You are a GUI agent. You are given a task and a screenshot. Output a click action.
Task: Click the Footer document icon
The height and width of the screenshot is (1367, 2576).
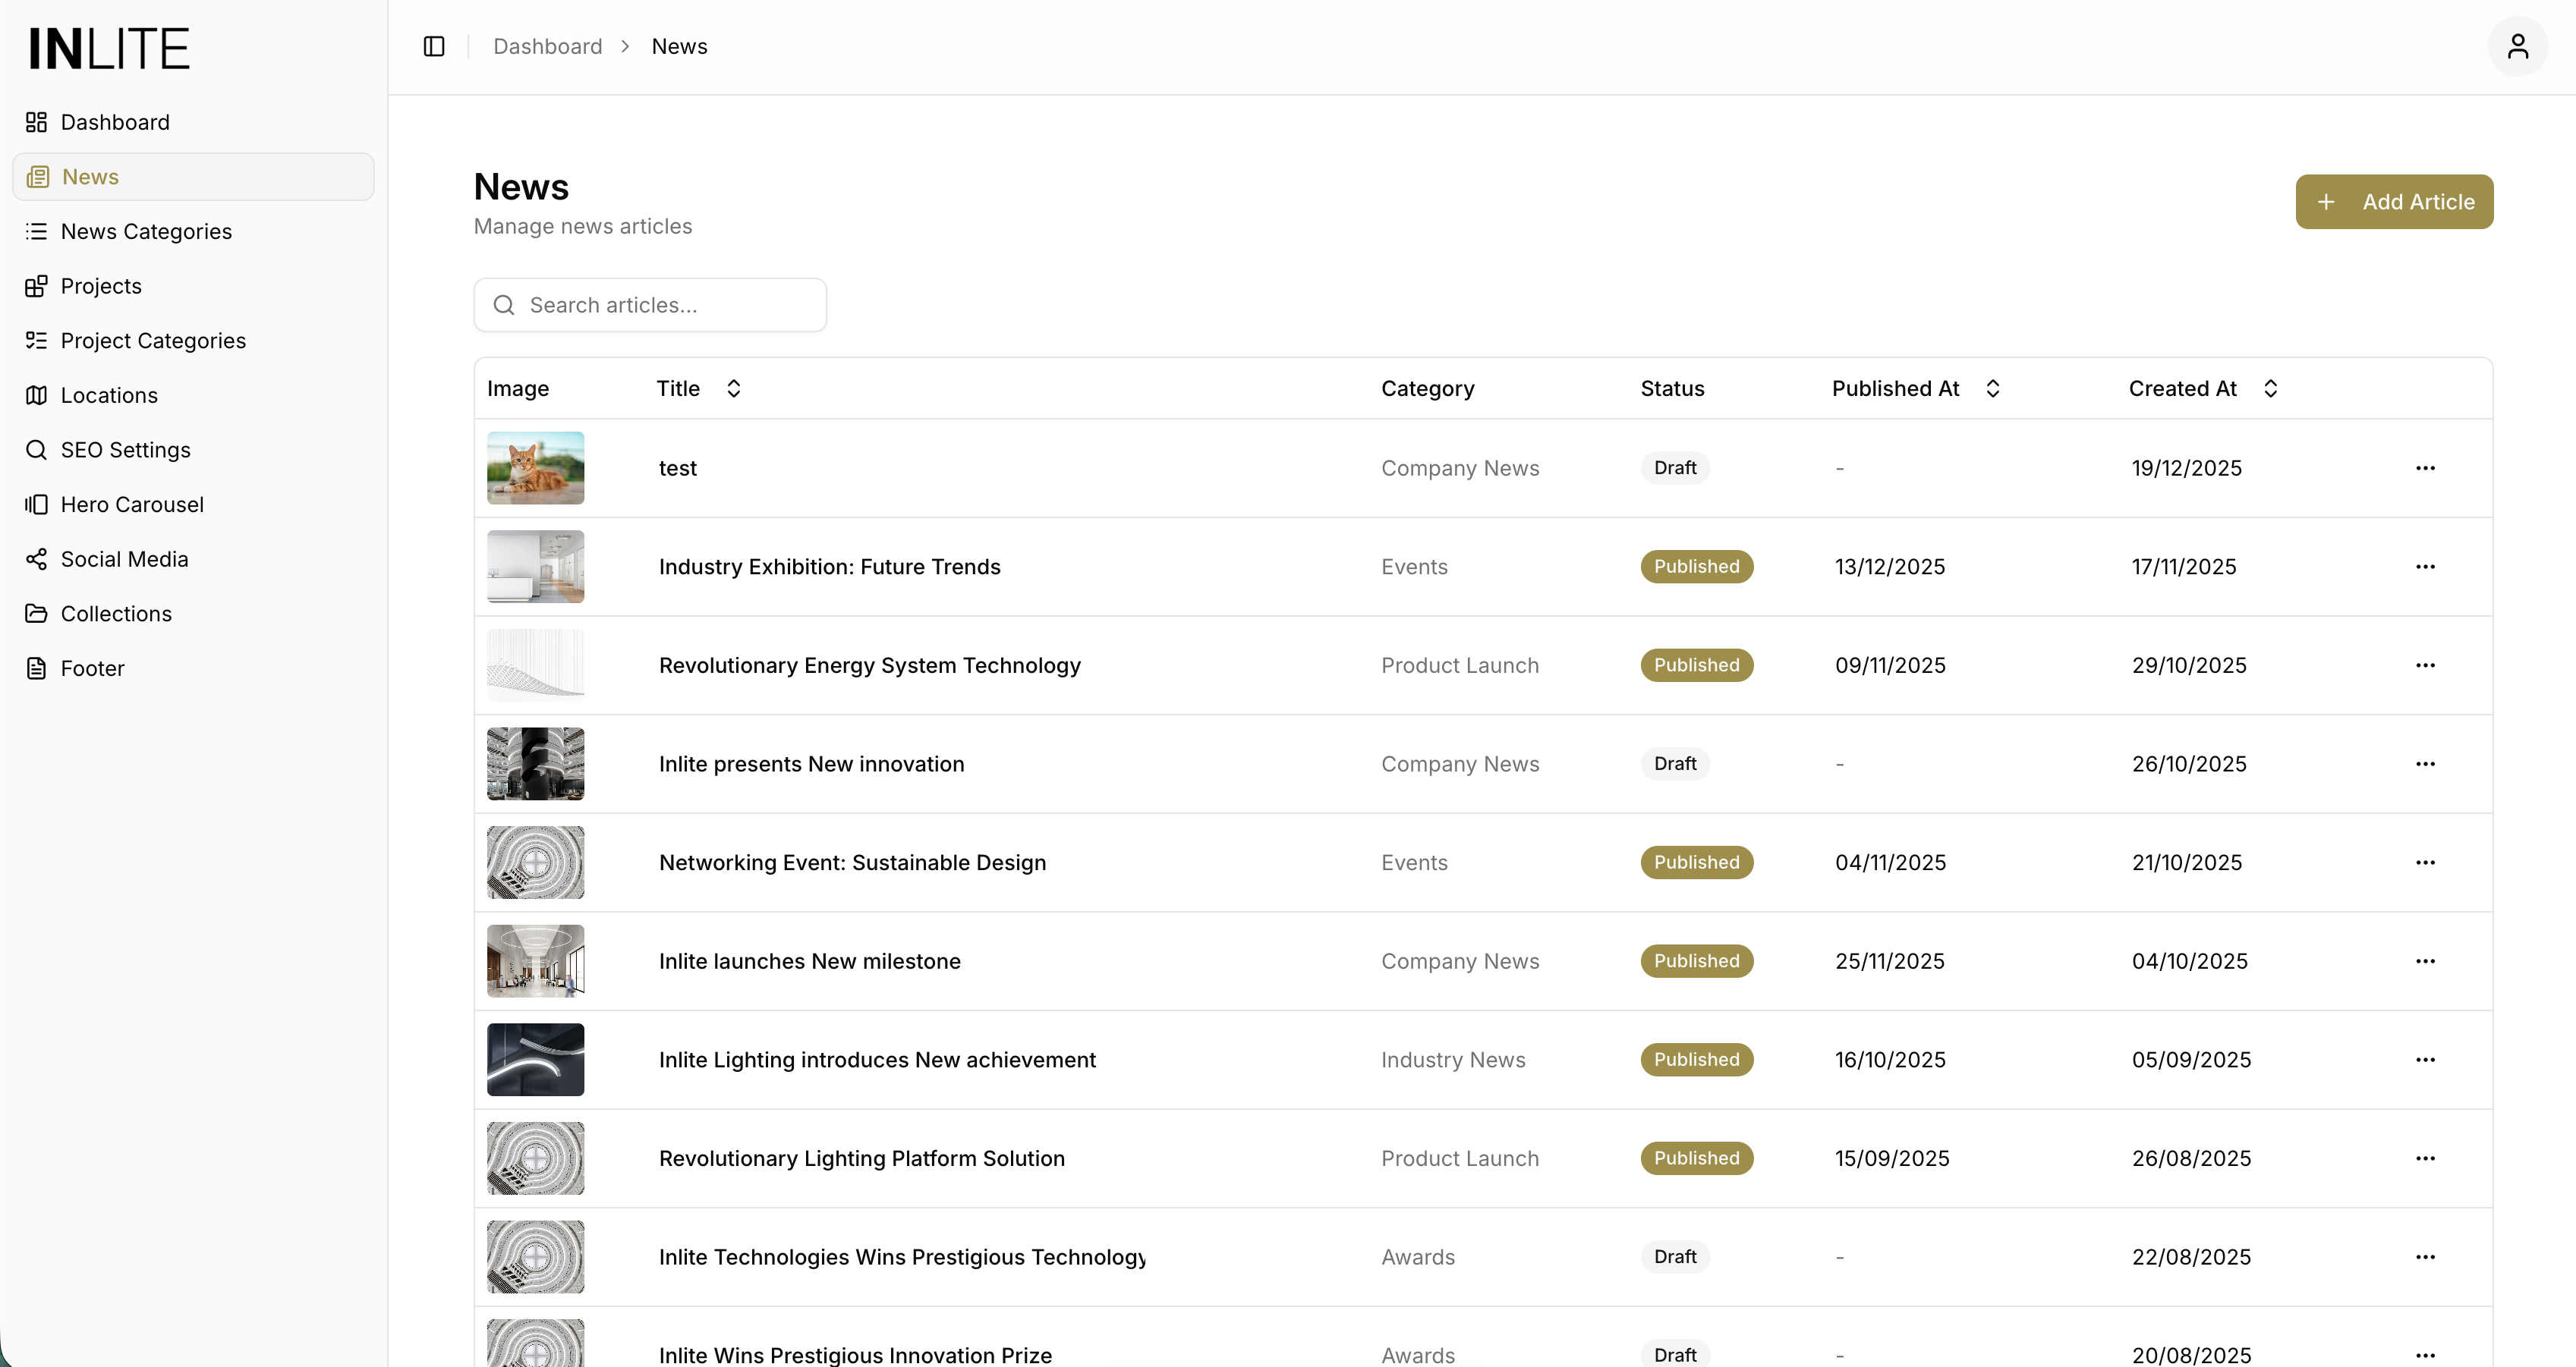coord(36,668)
